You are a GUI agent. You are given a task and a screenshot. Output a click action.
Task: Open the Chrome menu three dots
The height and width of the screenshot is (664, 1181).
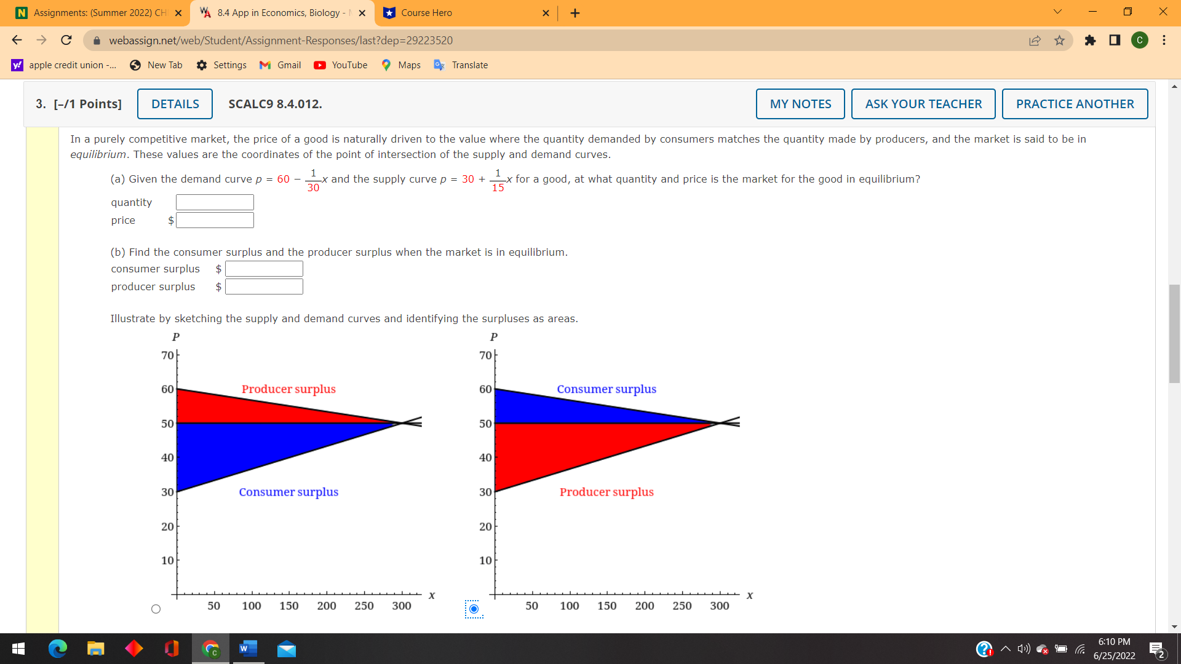[1164, 41]
